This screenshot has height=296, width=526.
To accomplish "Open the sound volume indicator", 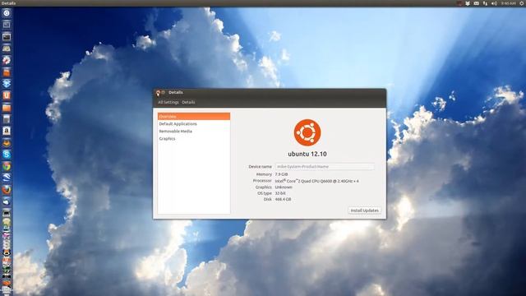I will (x=494, y=3).
